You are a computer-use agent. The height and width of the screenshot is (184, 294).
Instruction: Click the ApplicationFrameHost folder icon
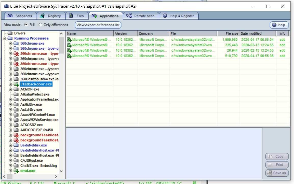(x=16, y=99)
